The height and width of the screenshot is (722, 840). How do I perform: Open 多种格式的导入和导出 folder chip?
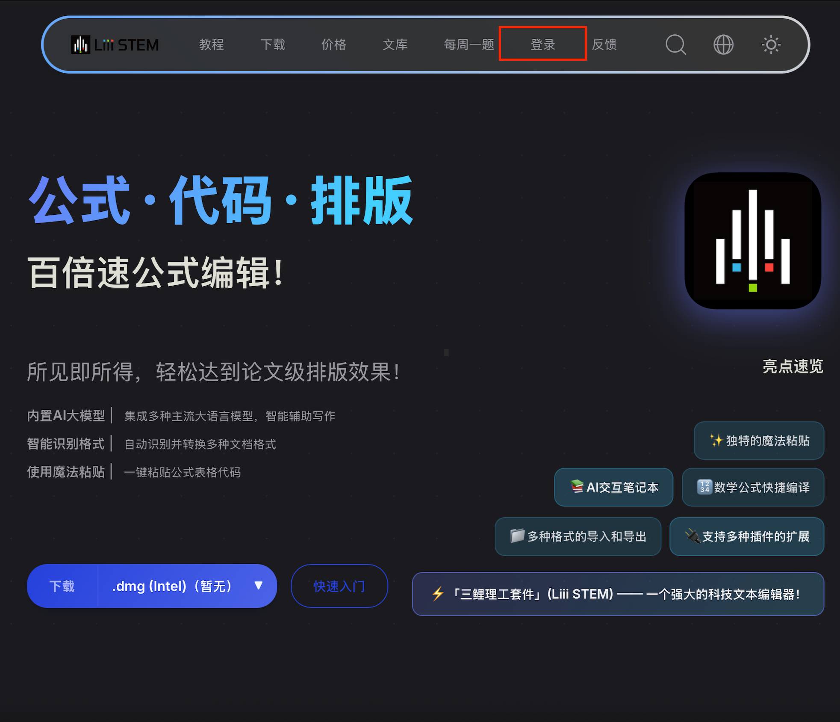pyautogui.click(x=578, y=536)
